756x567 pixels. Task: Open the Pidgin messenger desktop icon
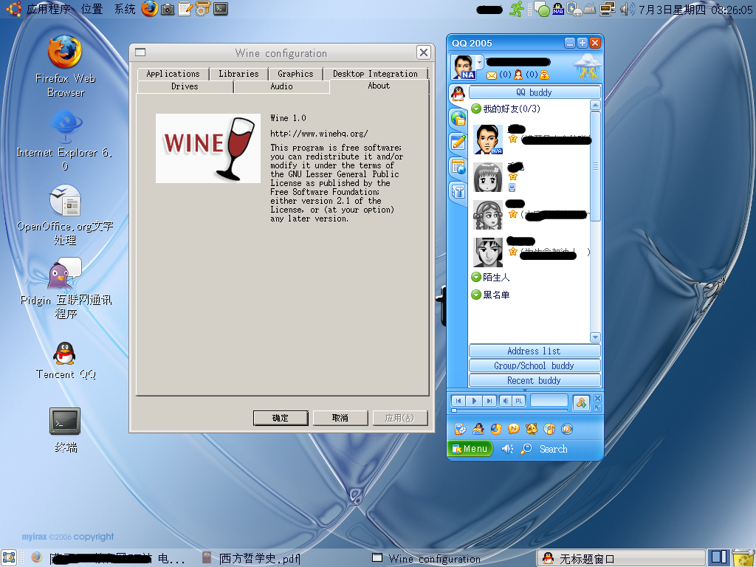(x=65, y=275)
